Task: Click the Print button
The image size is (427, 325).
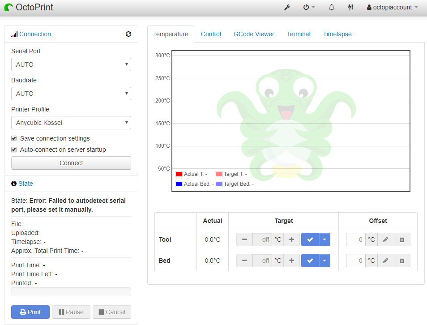Action: click(30, 312)
